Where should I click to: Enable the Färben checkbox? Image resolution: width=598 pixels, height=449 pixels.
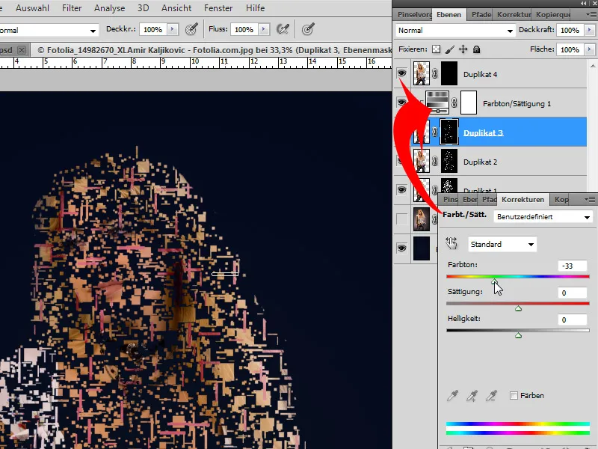click(514, 396)
